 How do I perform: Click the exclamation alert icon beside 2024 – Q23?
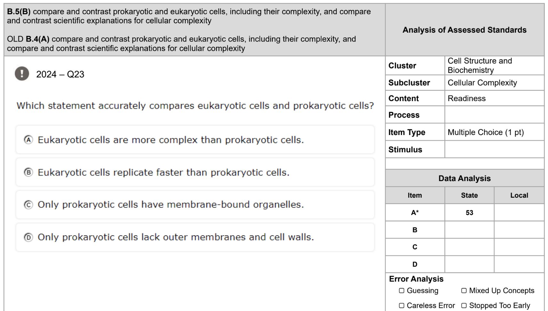point(22,74)
